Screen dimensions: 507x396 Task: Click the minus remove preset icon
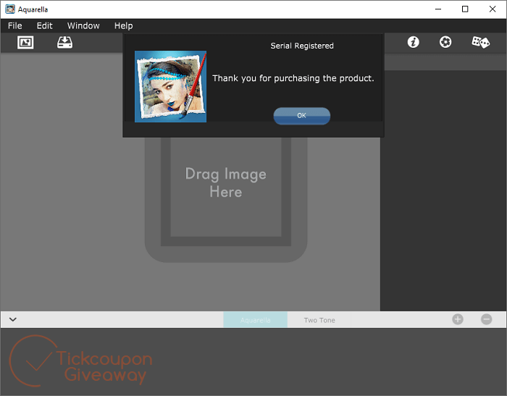[486, 319]
